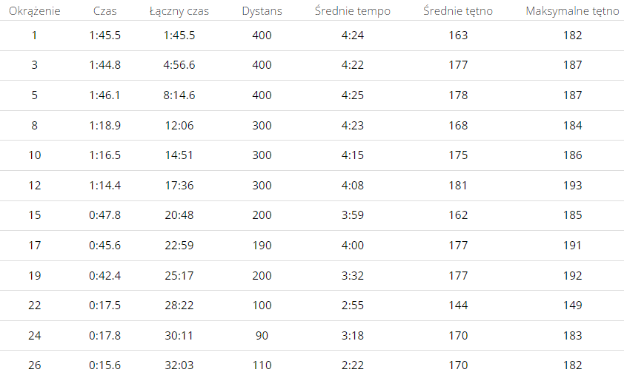The image size is (624, 378).
Task: Select average pace 4:15 in lap 10
Action: 353,155
